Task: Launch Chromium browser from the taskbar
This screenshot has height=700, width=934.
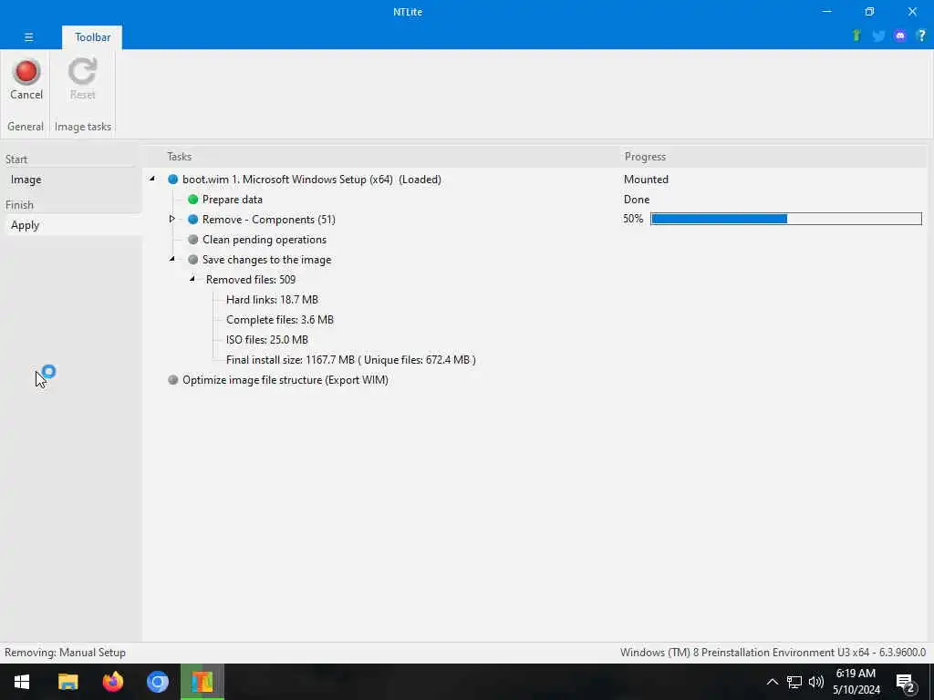Action: coord(157,682)
